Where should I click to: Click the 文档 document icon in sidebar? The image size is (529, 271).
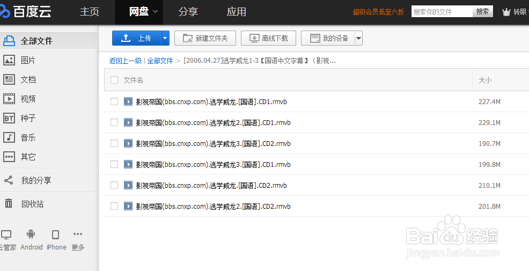[9, 79]
